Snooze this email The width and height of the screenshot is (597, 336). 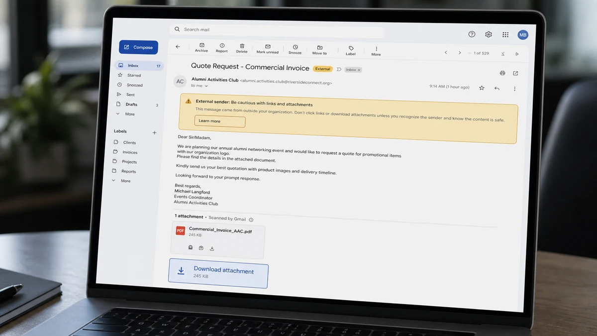(295, 49)
